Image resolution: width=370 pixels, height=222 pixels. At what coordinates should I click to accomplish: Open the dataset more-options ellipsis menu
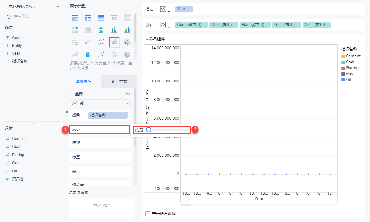pos(57,7)
